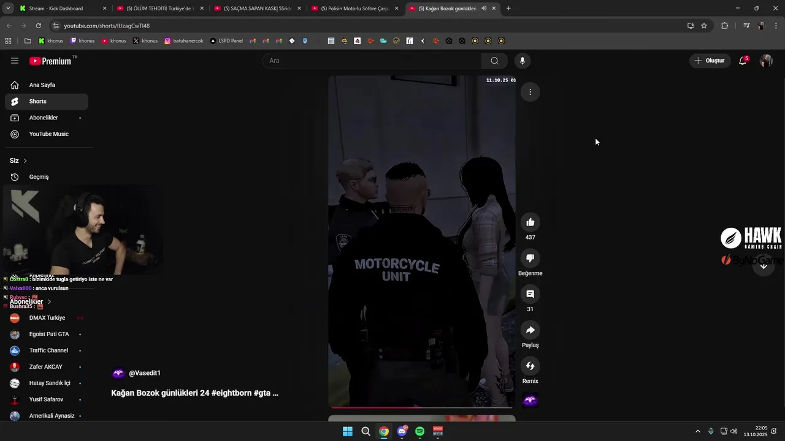Viewport: 785px width, 441px height.
Task: Expand the Siz section chevron
Action: (x=25, y=160)
